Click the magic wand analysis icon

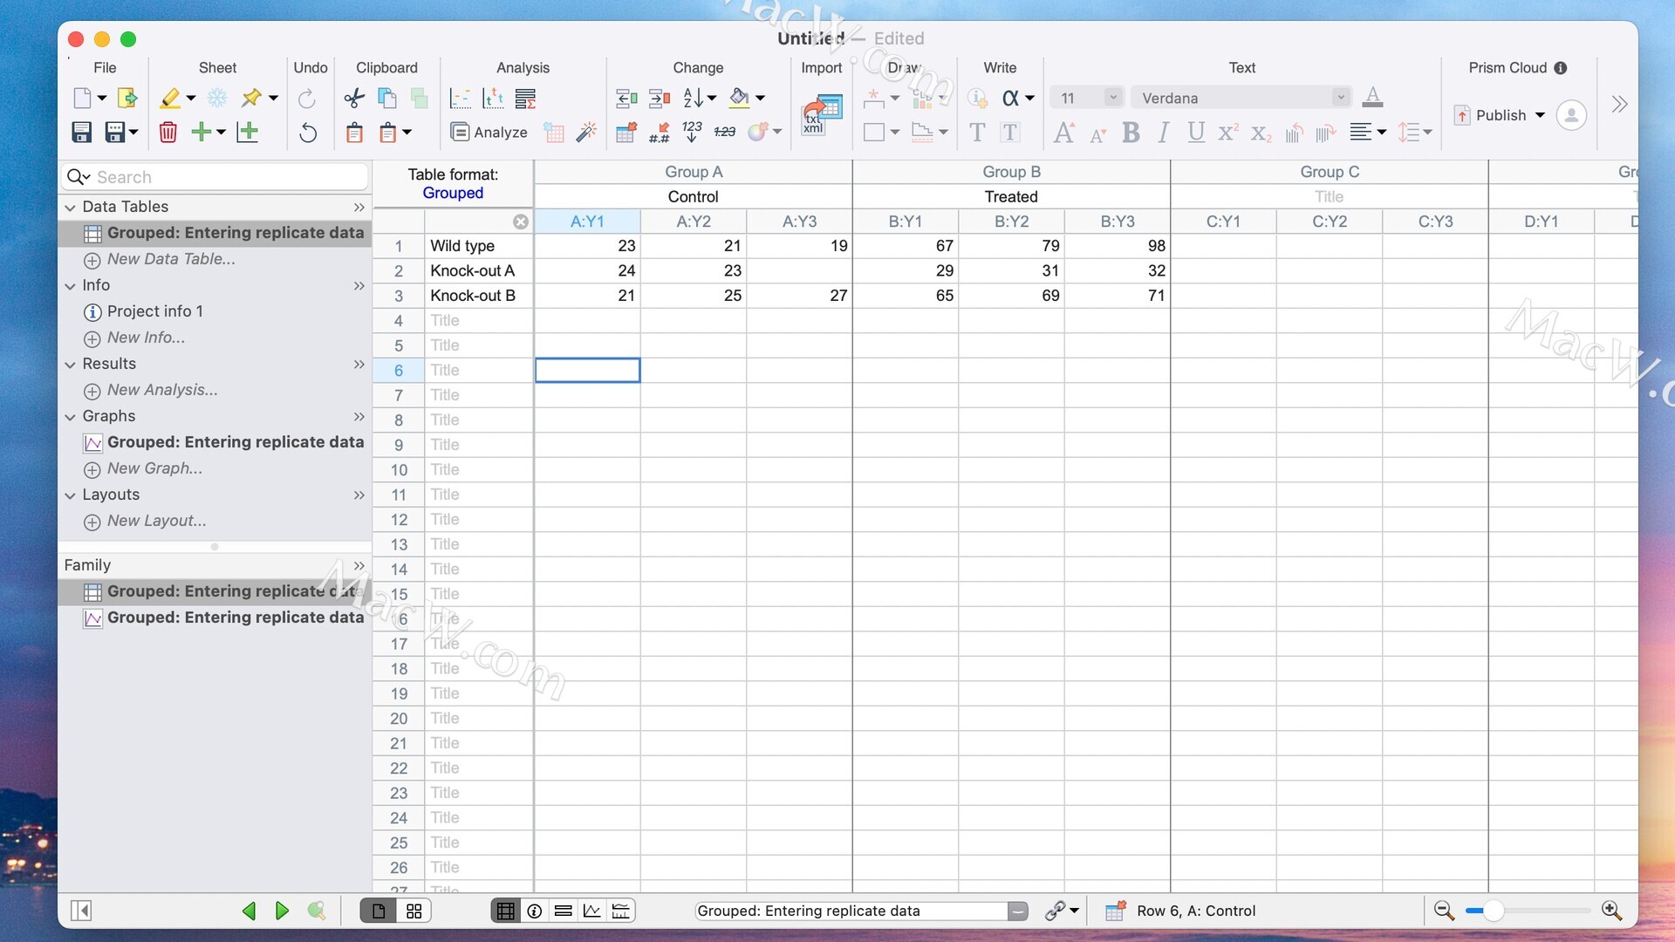coord(586,133)
